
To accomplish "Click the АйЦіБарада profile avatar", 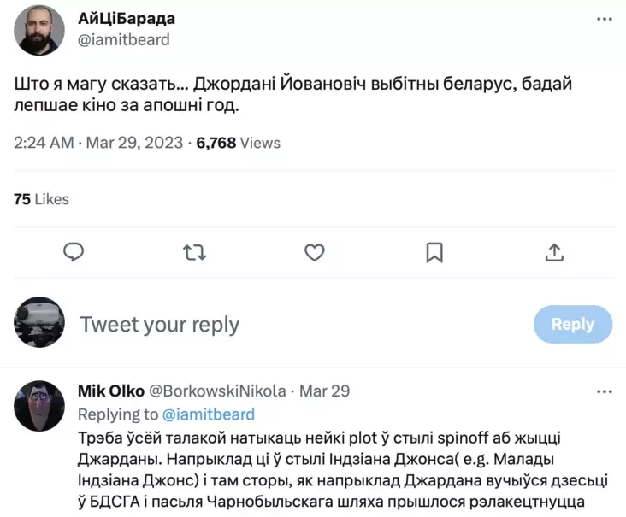I will (39, 30).
